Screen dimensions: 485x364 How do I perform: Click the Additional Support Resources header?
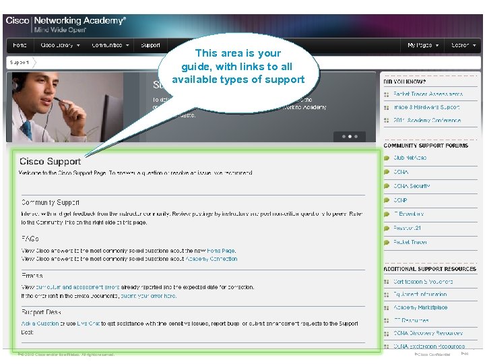(430, 269)
